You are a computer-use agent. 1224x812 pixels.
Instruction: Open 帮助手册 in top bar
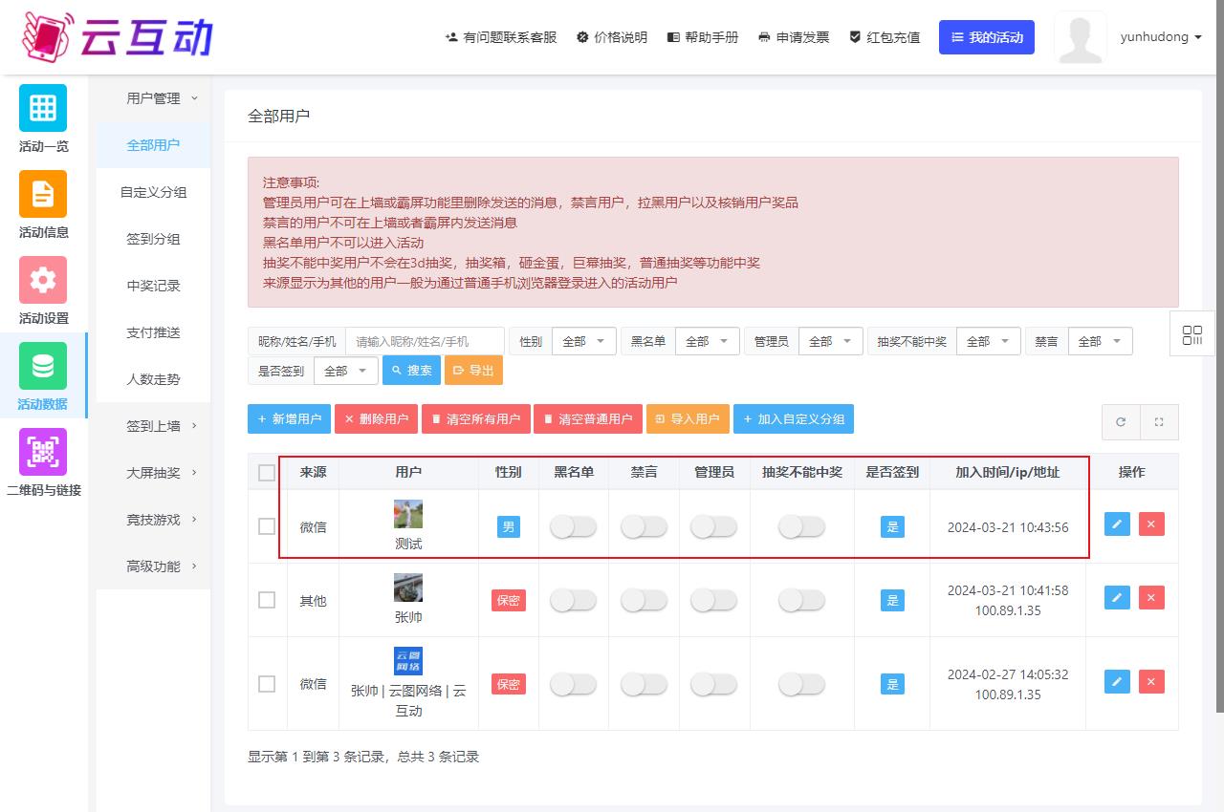(703, 37)
